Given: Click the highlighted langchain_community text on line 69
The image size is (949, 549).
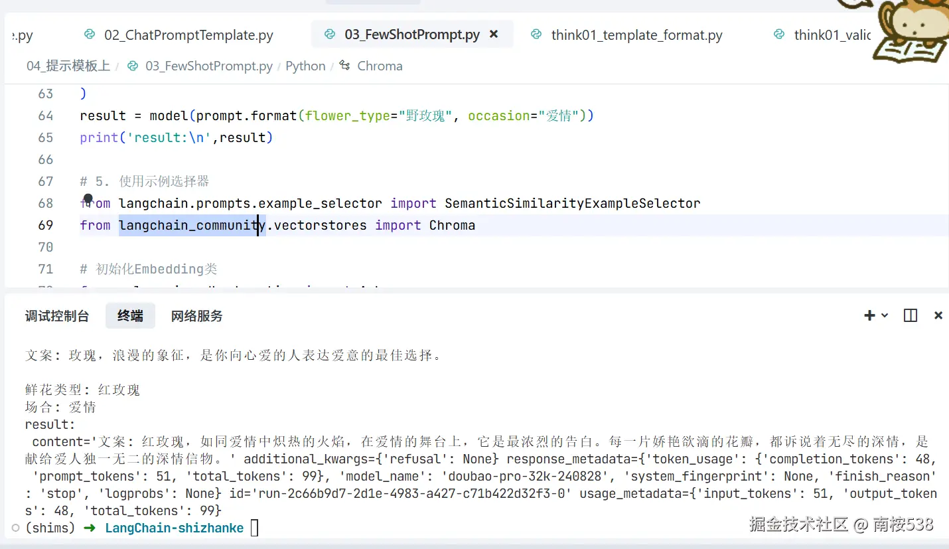Looking at the screenshot, I should click(x=192, y=225).
